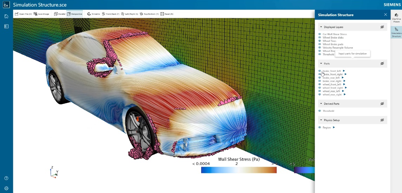Click the Save Image icon
Screen dimensions: 402x193
coord(35,14)
